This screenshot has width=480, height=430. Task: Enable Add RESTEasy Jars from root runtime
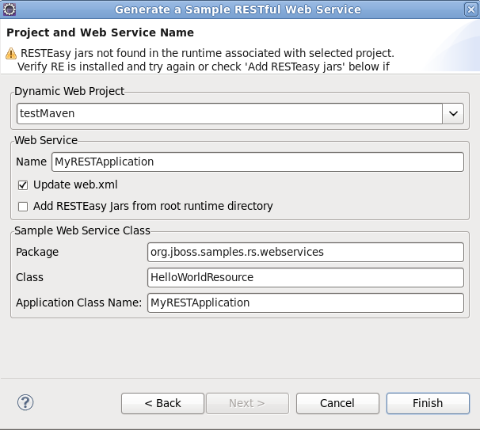point(23,207)
